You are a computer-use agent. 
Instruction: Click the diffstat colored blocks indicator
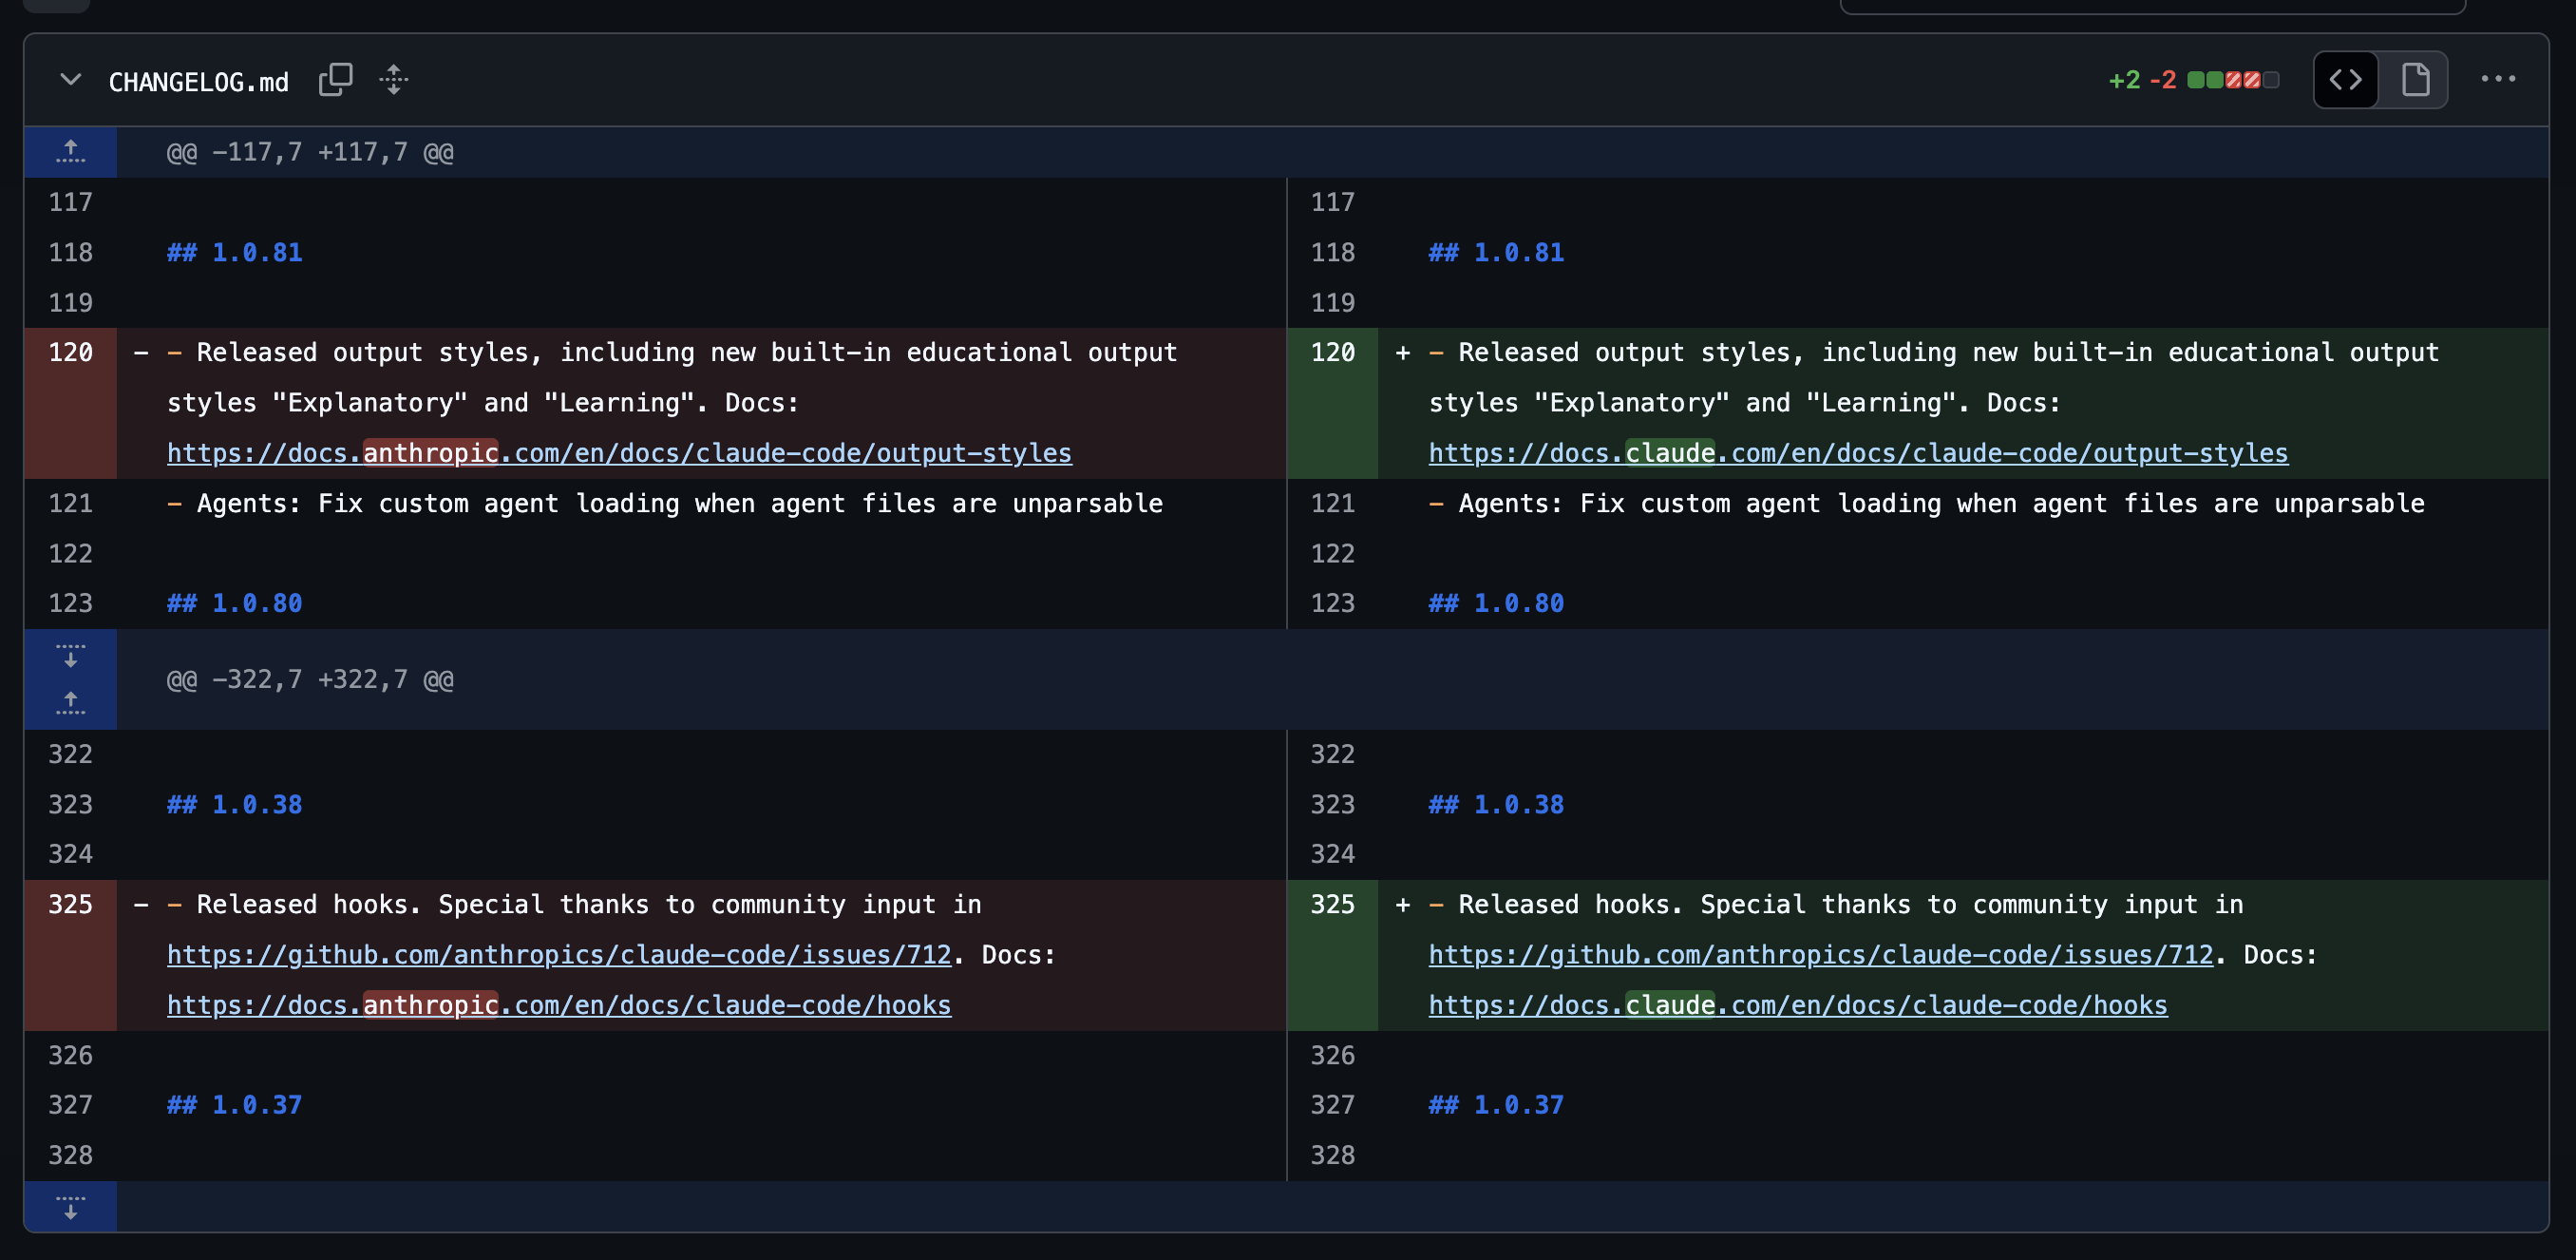pyautogui.click(x=2232, y=80)
